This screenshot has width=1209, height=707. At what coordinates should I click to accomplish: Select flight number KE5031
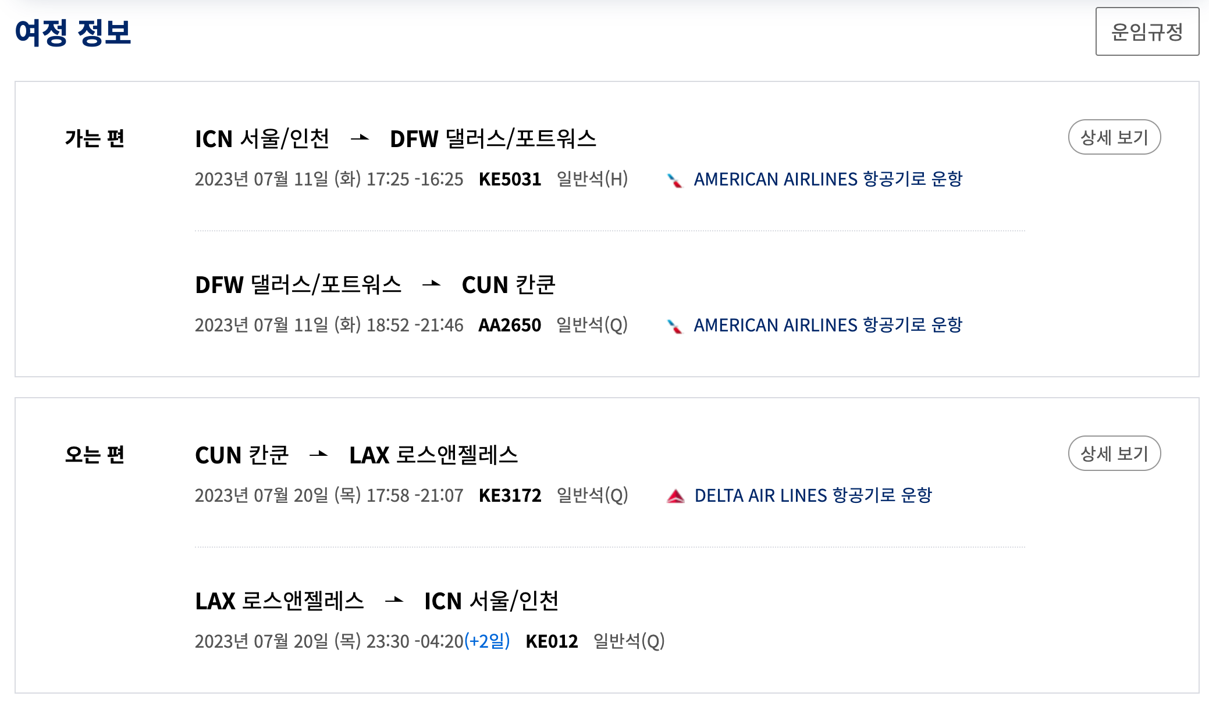tap(510, 179)
